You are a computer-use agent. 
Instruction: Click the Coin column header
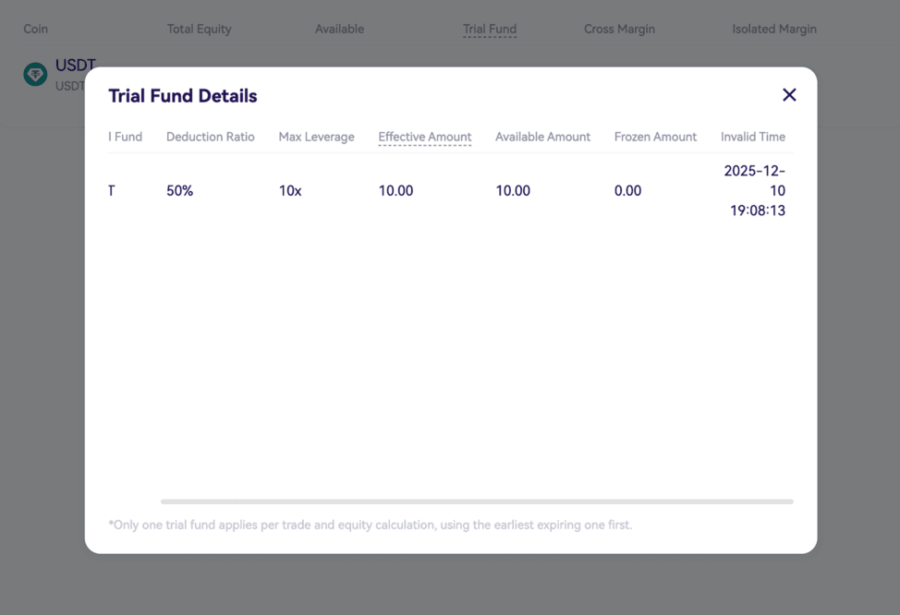click(x=35, y=29)
